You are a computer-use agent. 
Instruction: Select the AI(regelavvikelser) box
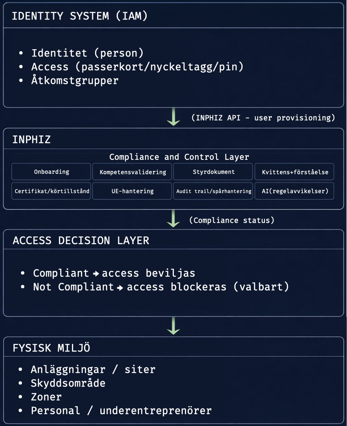coord(295,191)
